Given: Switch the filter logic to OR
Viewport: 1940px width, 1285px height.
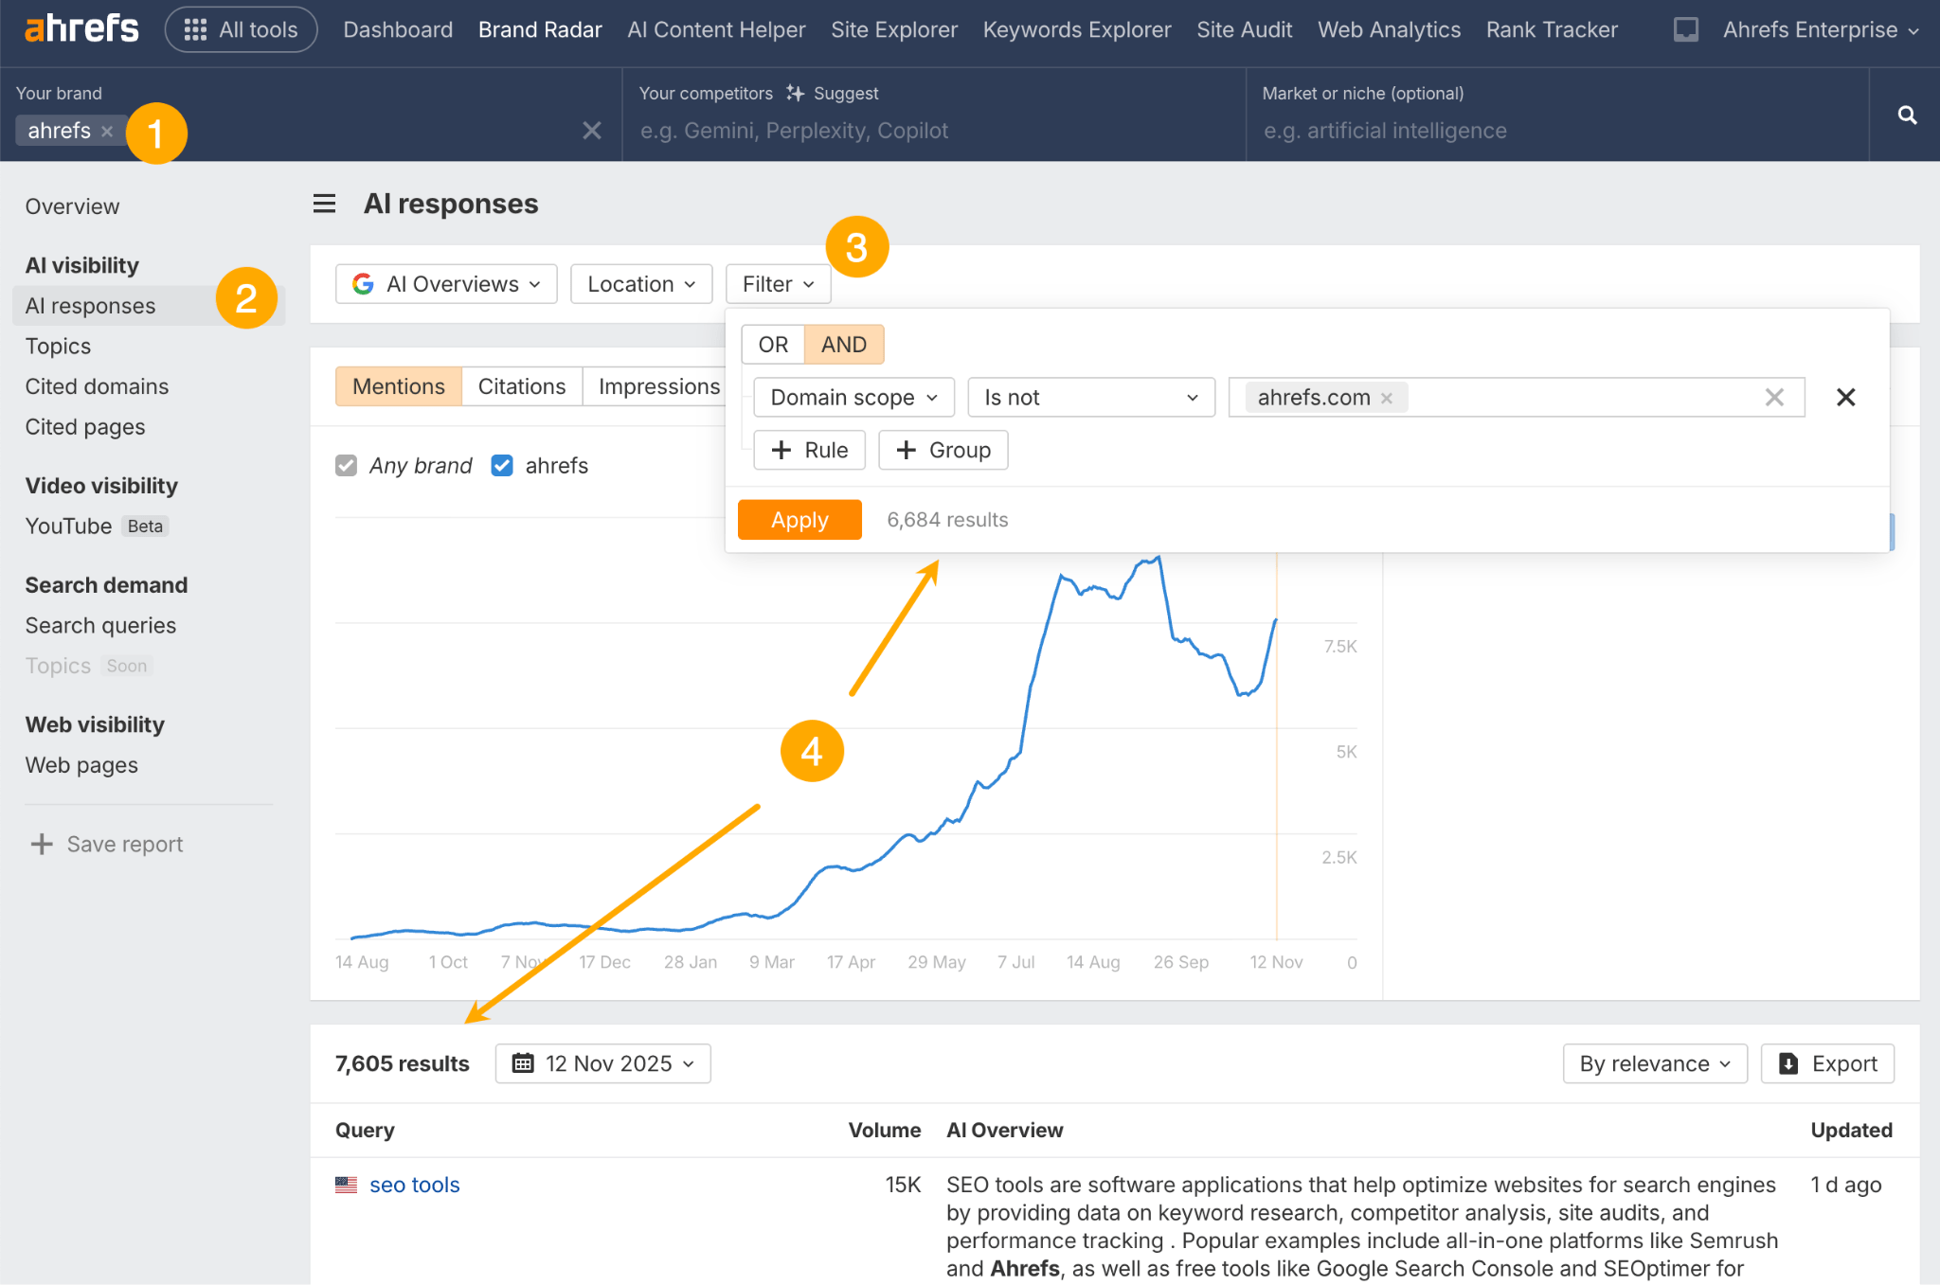Looking at the screenshot, I should [772, 344].
